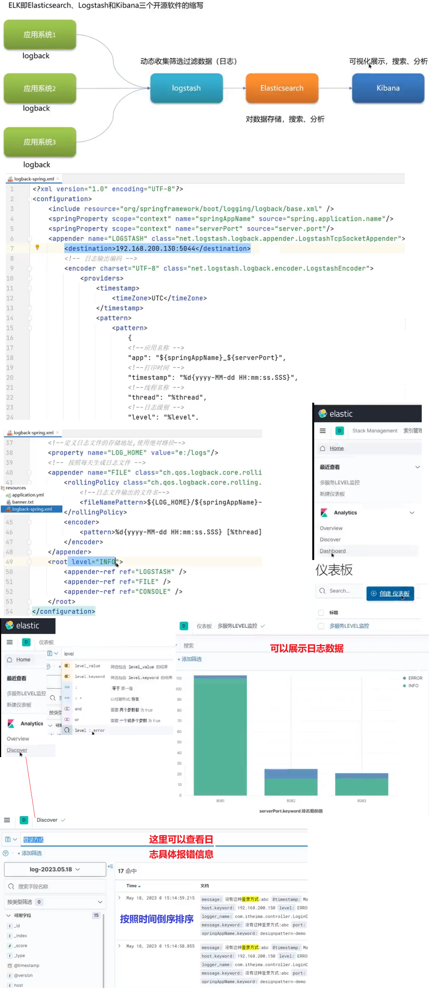The height and width of the screenshot is (991, 429).
Task: Open the saved query menu in the Discover query bar
Action: [11, 839]
